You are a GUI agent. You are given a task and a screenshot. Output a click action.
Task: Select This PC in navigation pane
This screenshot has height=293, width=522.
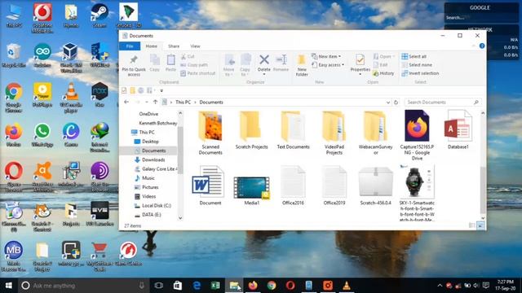pyautogui.click(x=143, y=132)
